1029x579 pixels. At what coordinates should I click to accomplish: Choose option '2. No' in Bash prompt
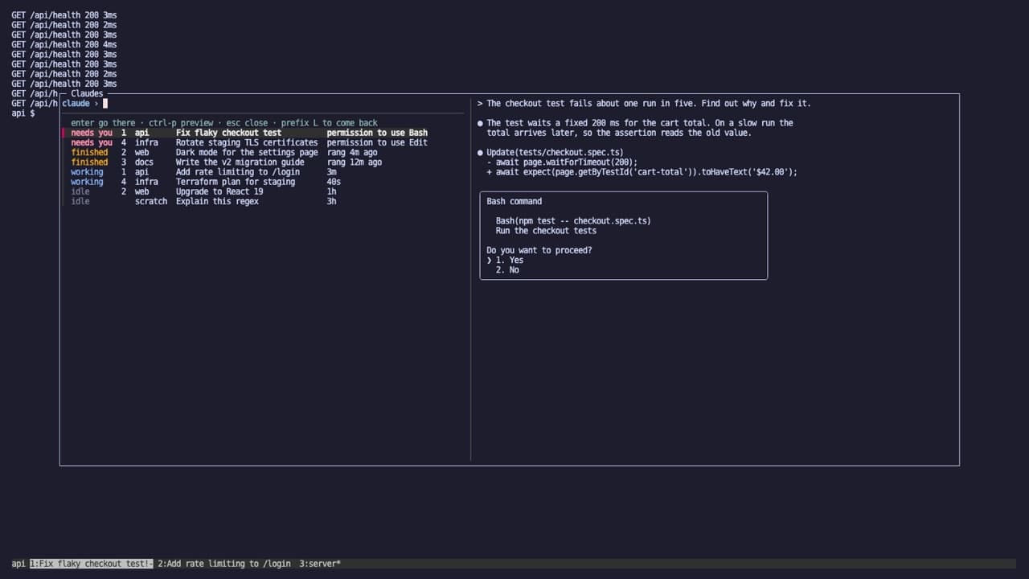[507, 269]
